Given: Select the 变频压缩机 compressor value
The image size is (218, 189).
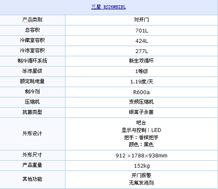Looking at the screenshot, I should [x=141, y=102].
